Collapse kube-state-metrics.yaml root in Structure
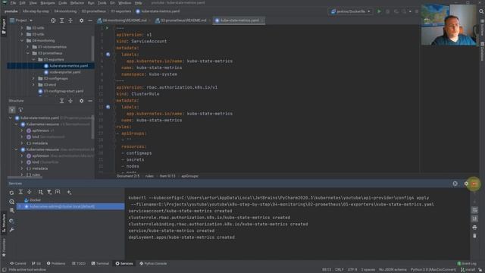Viewport: 485px width, 273px height. pyautogui.click(x=11, y=118)
